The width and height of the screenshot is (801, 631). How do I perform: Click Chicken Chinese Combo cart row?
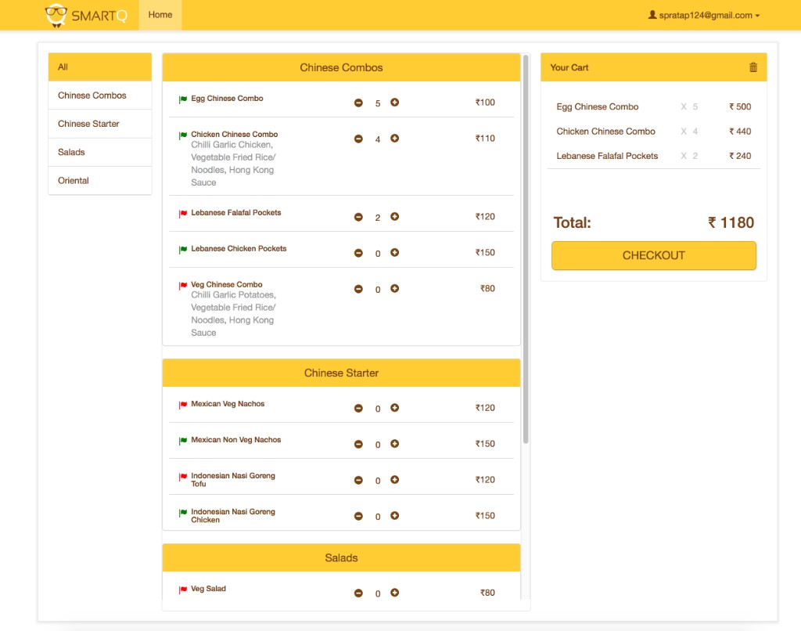coord(654,132)
